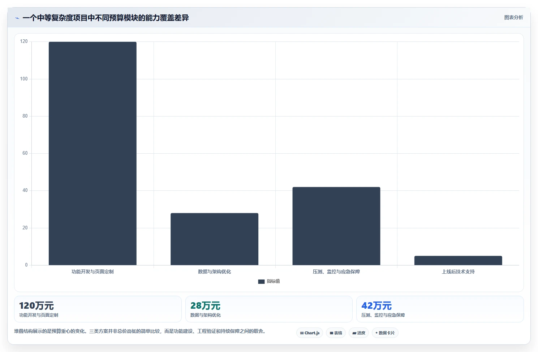The image size is (538, 352).
Task: Click the footnote text starting with 堆叠结构展示
Action: tap(141, 331)
